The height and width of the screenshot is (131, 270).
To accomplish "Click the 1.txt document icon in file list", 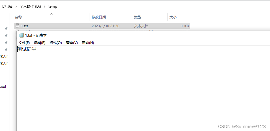I will 17,26.
